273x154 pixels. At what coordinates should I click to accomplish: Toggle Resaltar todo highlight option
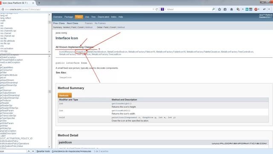coord(43,151)
